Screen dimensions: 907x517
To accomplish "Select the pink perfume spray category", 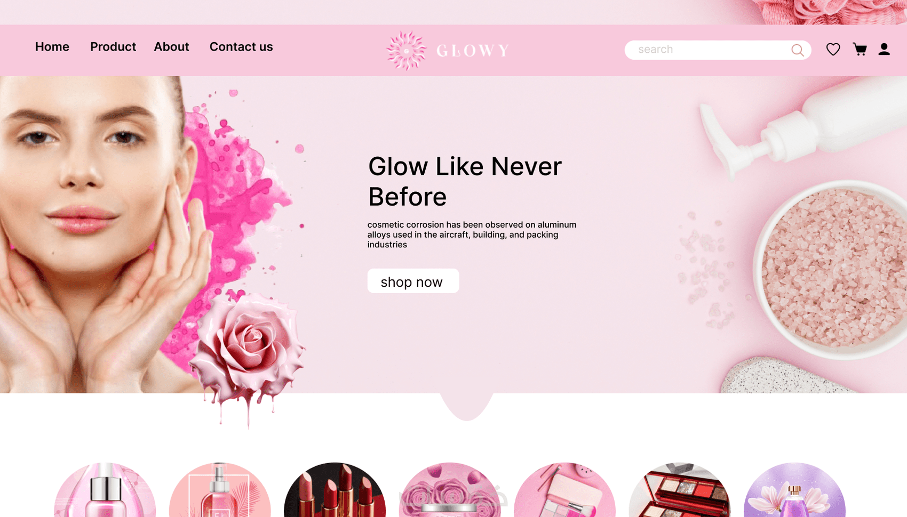I will tap(220, 490).
